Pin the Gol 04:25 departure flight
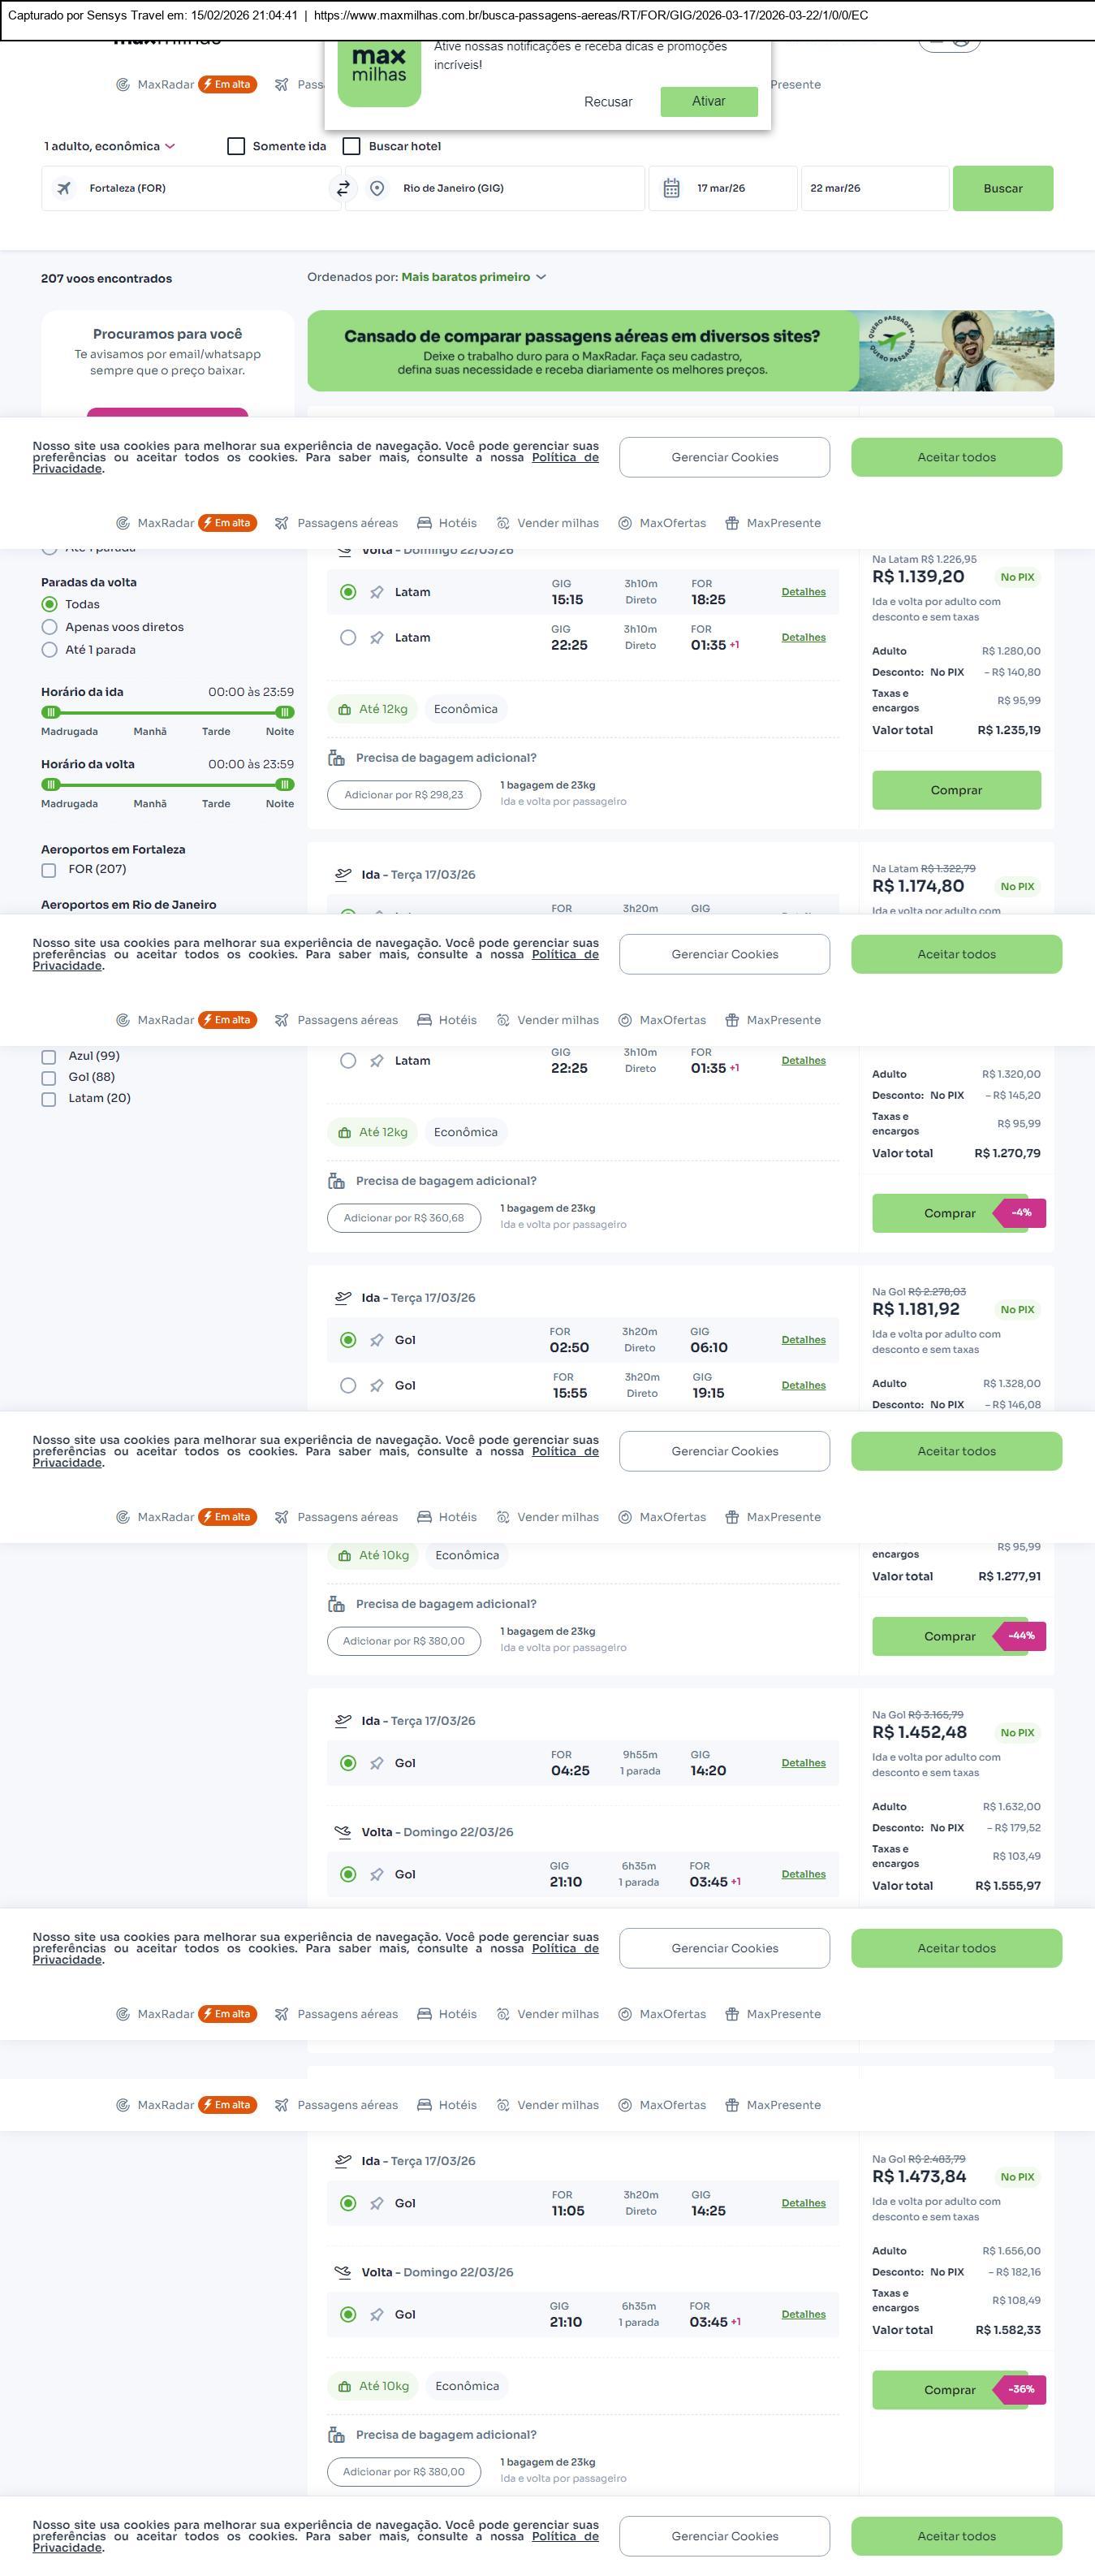This screenshot has height=2576, width=1095. (x=377, y=1763)
